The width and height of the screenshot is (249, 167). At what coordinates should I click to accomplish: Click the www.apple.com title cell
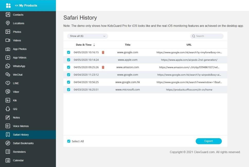coord(127,60)
